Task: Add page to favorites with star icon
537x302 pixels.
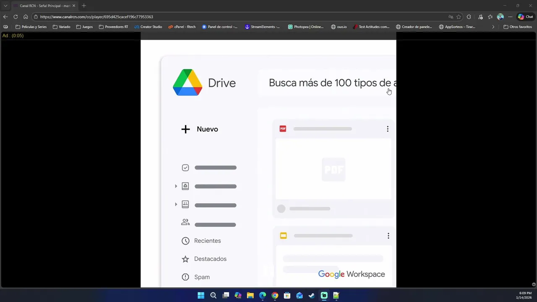Action: [x=459, y=17]
